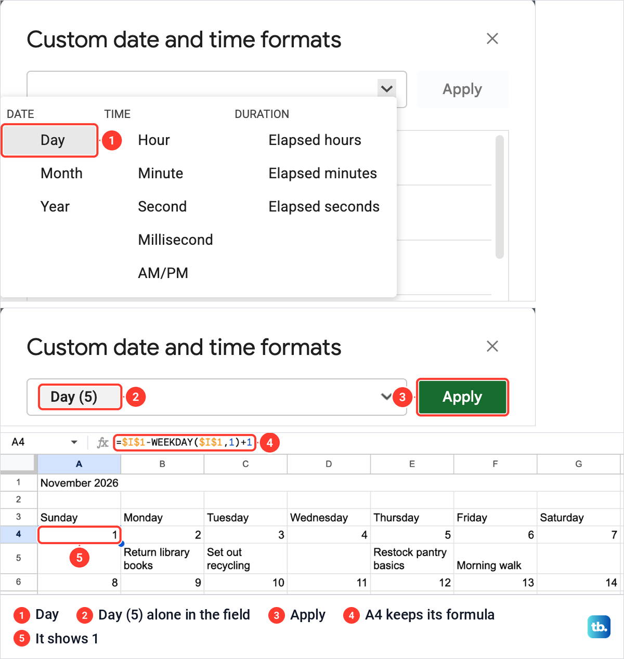
Task: Select column D header
Action: tap(329, 464)
